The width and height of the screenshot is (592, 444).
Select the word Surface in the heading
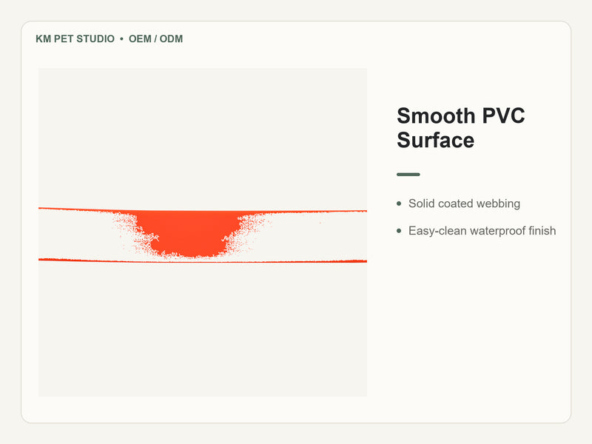click(x=435, y=140)
